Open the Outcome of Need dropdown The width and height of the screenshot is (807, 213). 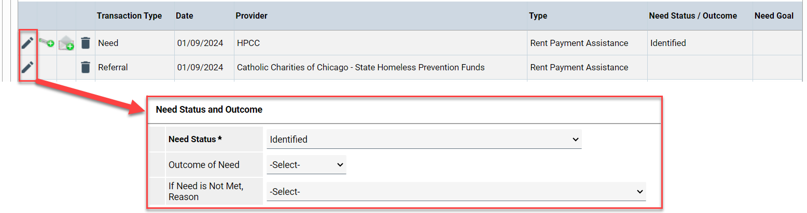pyautogui.click(x=306, y=165)
